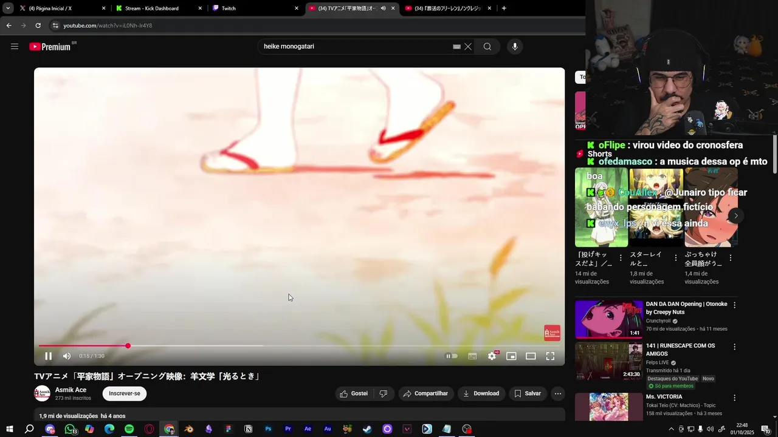Viewport: 778px width, 437px height.
Task: Open Steam from the taskbar
Action: click(x=367, y=429)
